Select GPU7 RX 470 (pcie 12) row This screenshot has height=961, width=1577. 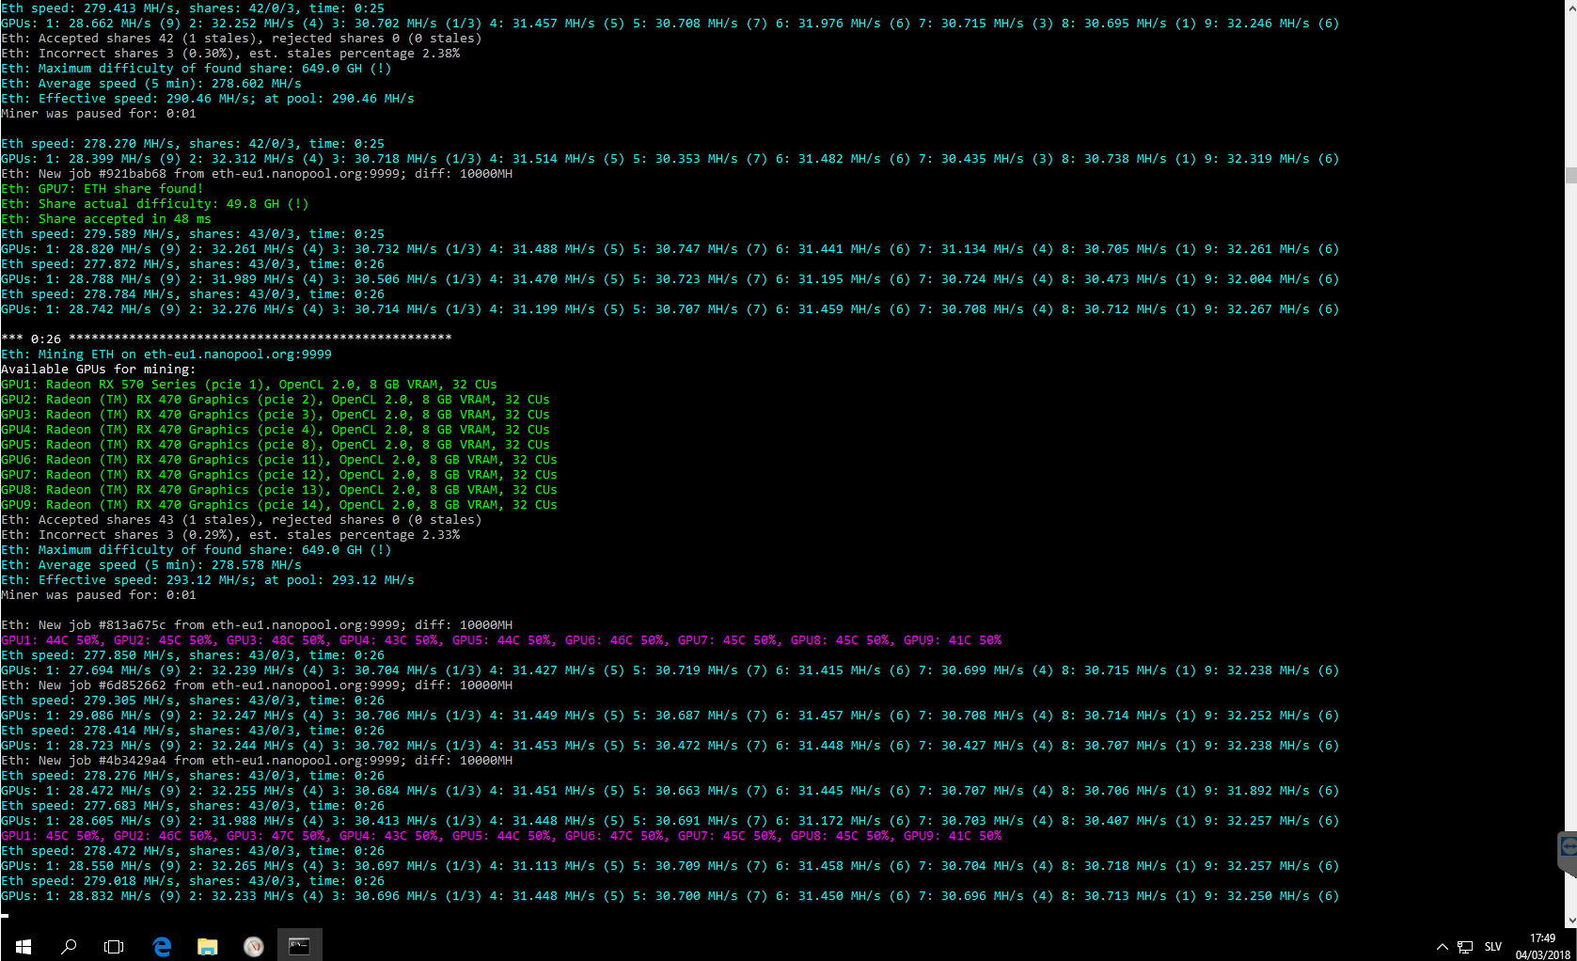279,475
